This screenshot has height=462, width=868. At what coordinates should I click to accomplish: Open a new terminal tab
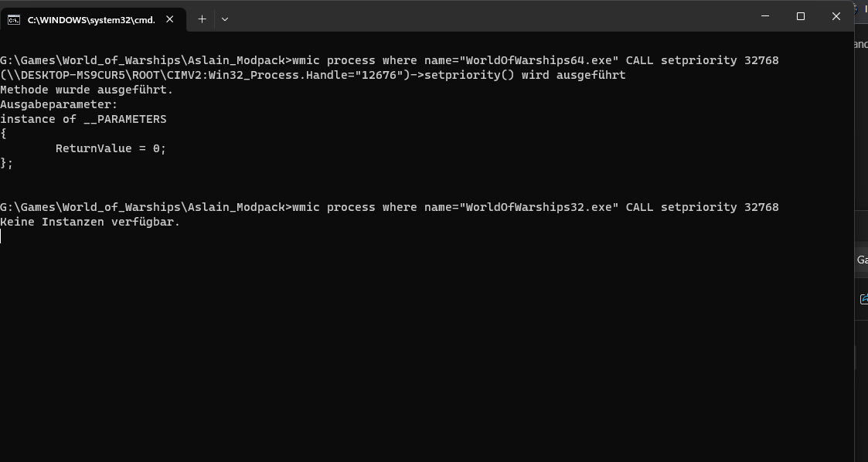tap(202, 19)
